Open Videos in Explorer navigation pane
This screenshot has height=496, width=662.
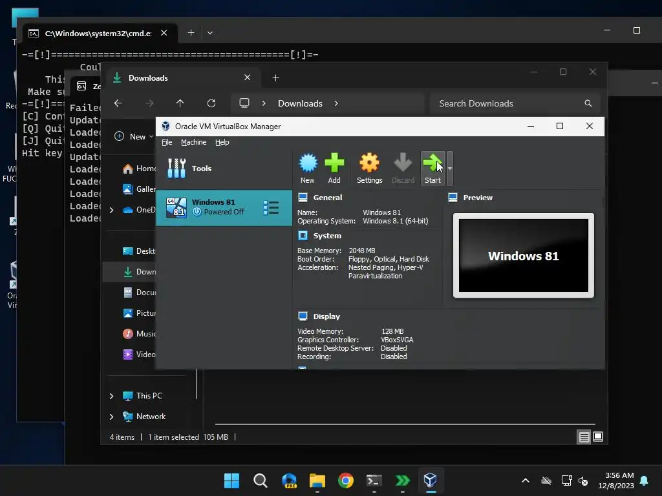pyautogui.click(x=140, y=355)
